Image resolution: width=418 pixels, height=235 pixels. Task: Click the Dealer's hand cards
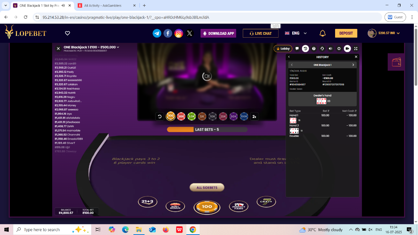[x=321, y=101]
